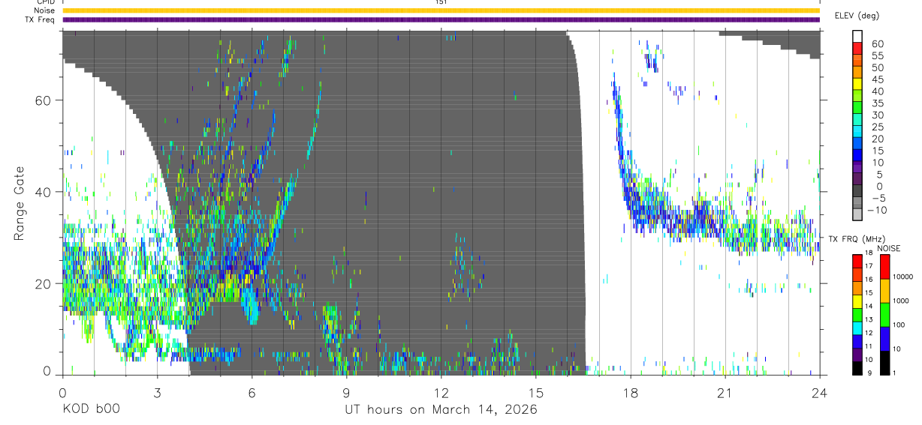Click the "10000" value on the NOISE scale
This screenshot has width=922, height=425.
coord(902,277)
